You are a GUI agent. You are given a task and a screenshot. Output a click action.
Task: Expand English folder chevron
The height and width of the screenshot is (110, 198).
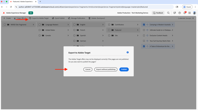(103, 25)
